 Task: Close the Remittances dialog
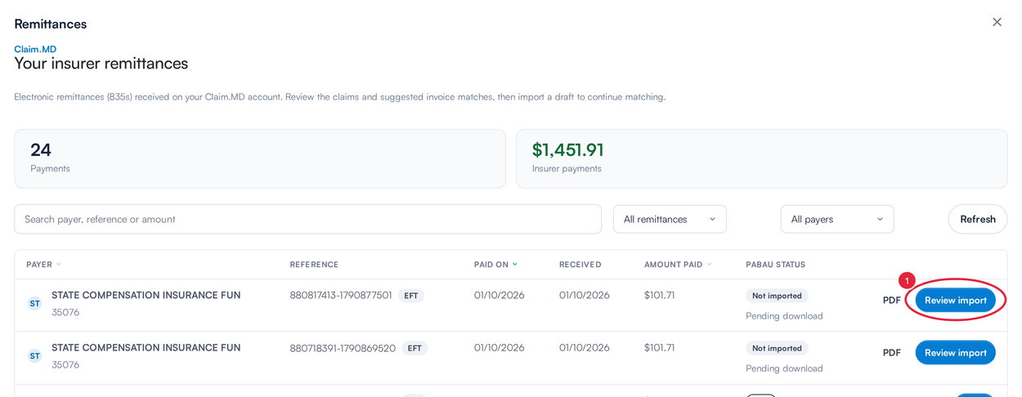(997, 22)
